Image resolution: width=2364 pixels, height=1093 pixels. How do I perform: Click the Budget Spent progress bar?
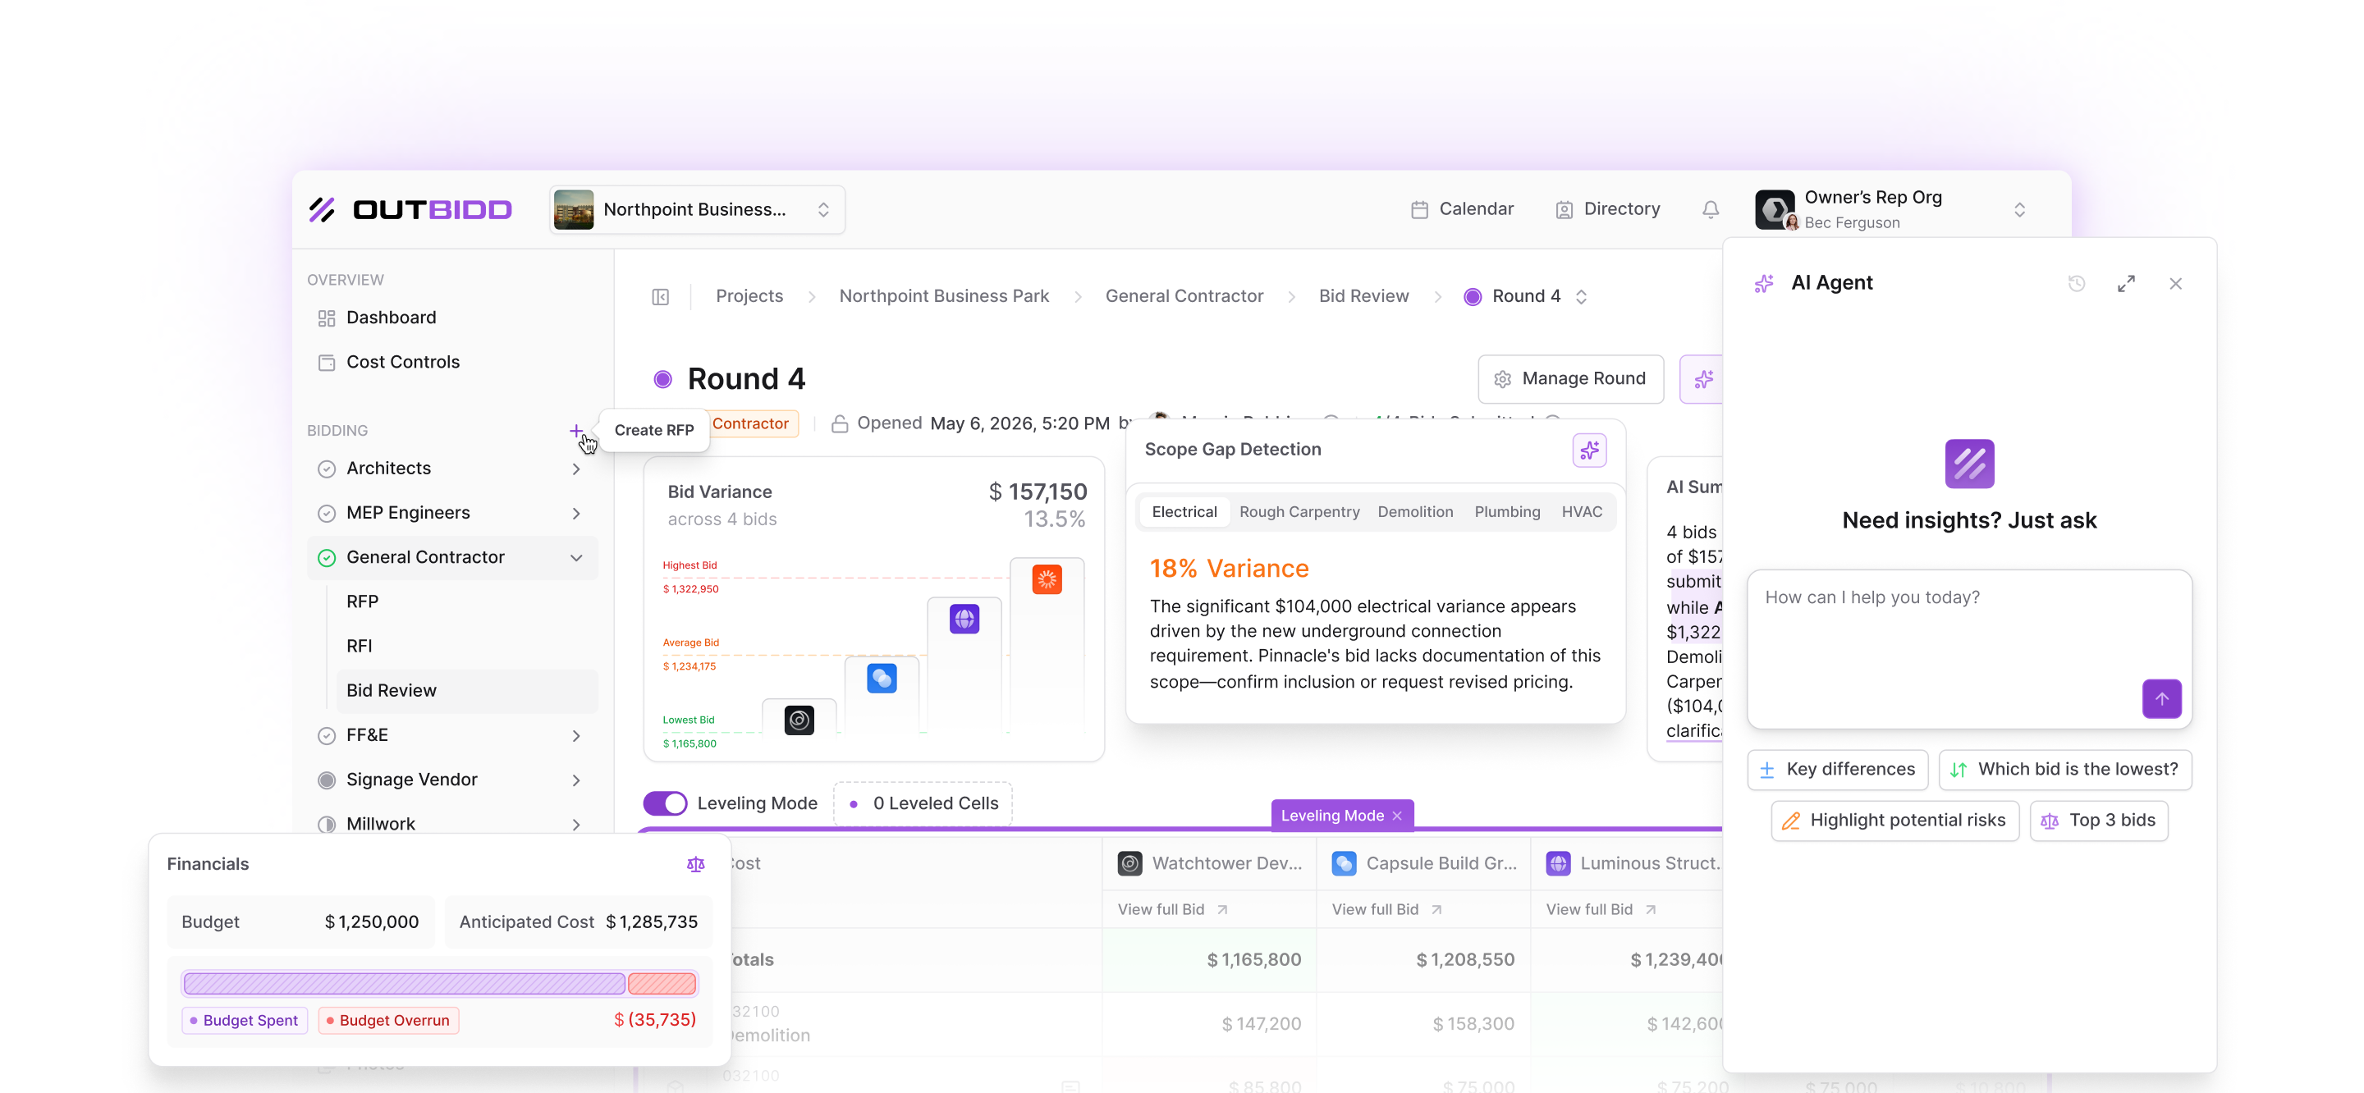tap(404, 985)
